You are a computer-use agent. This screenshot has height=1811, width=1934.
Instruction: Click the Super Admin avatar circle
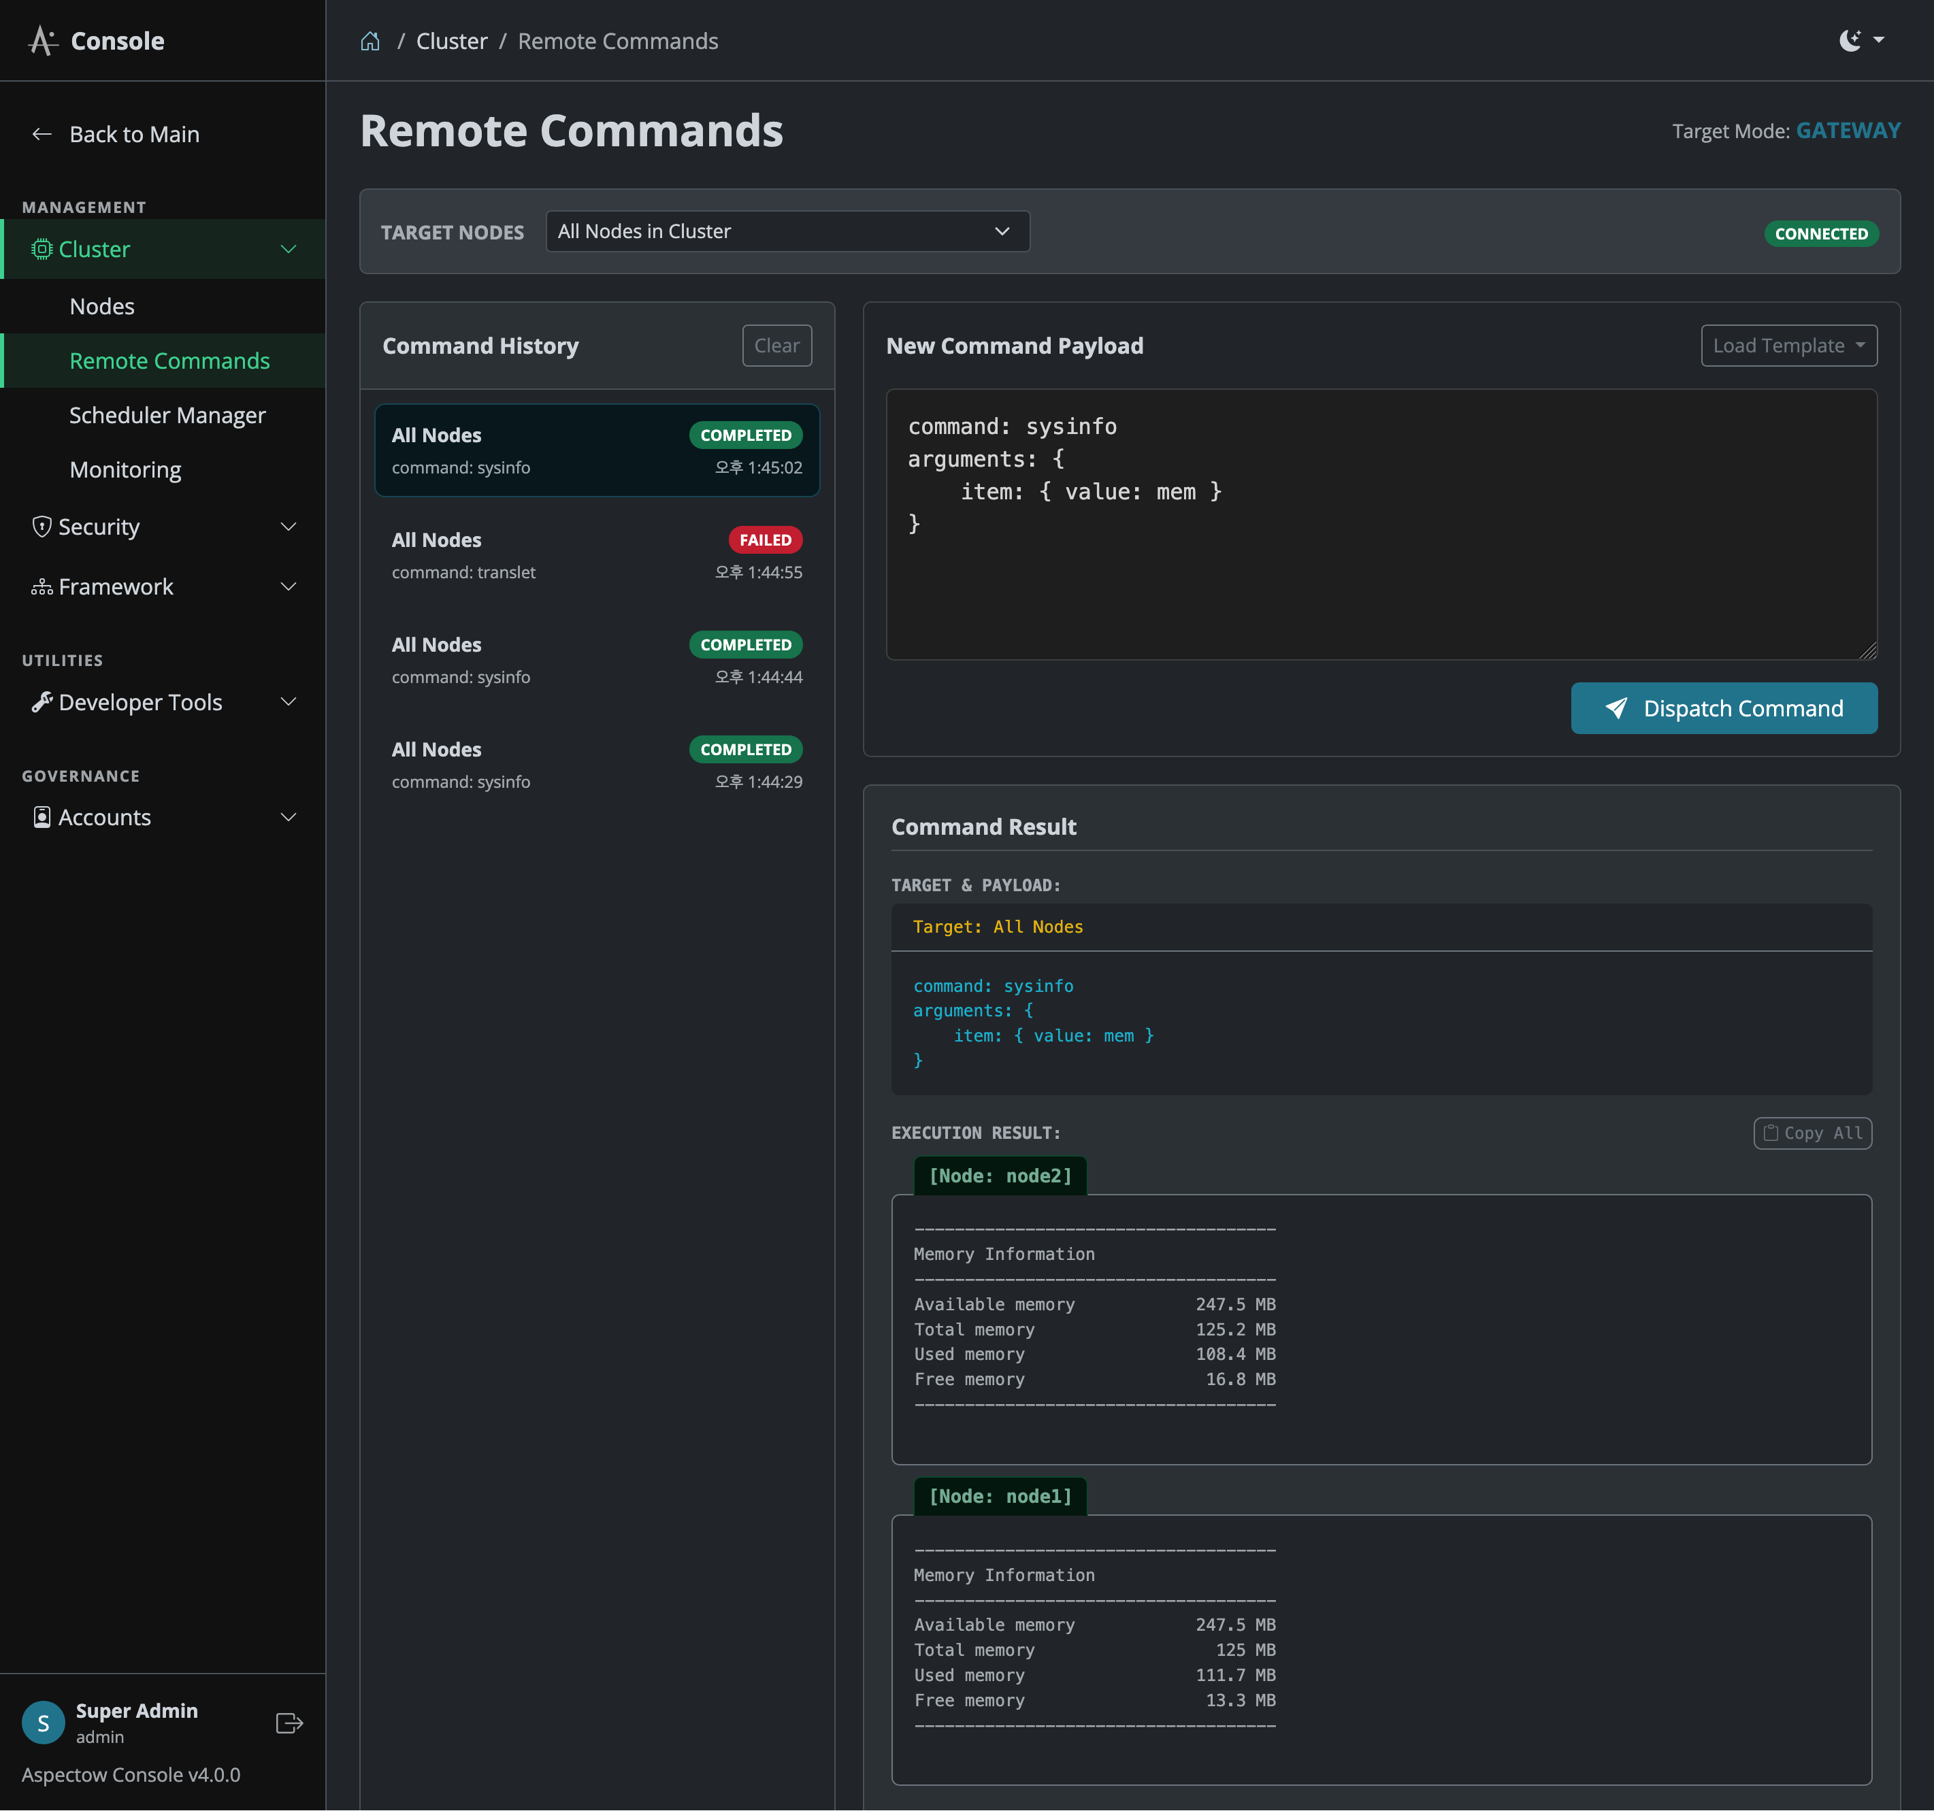point(43,1723)
